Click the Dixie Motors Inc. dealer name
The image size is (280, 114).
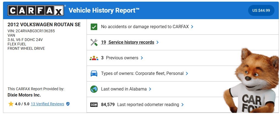[24, 95]
